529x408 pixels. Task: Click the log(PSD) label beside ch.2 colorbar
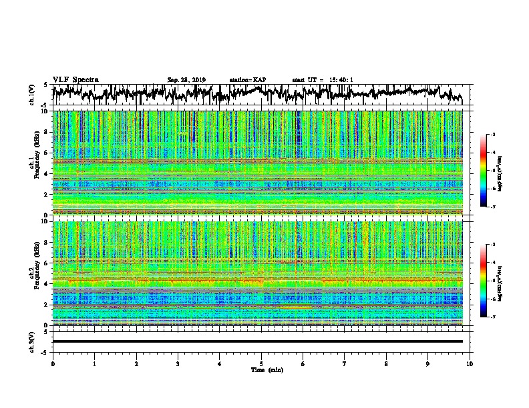500,283
